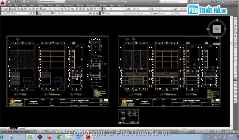
Task: Click the Sign In button
Action: coord(198,1)
